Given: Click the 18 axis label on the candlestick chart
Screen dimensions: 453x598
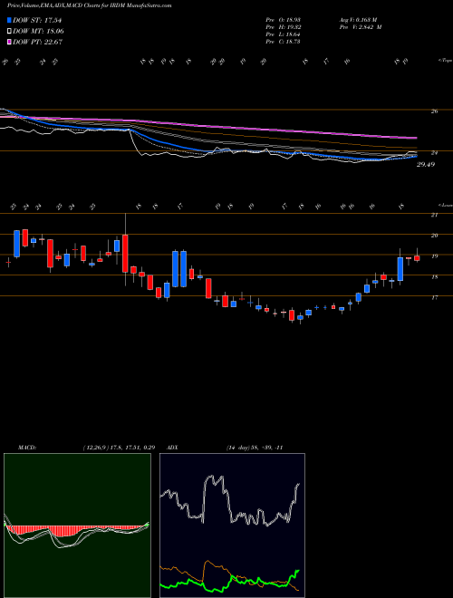Looking at the screenshot, I should [434, 277].
